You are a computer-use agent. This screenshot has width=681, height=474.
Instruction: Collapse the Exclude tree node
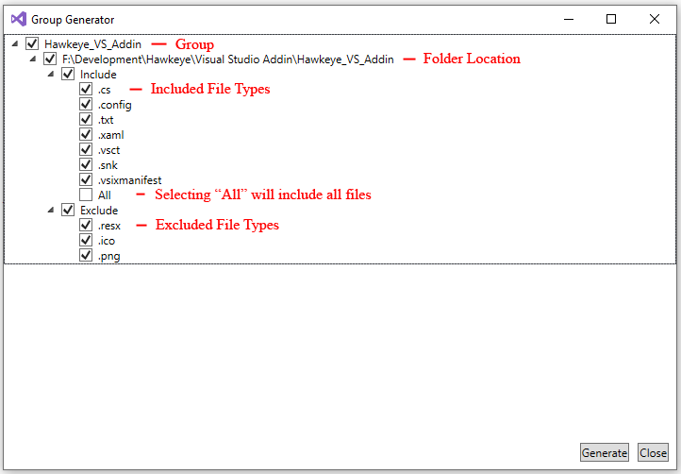50,211
